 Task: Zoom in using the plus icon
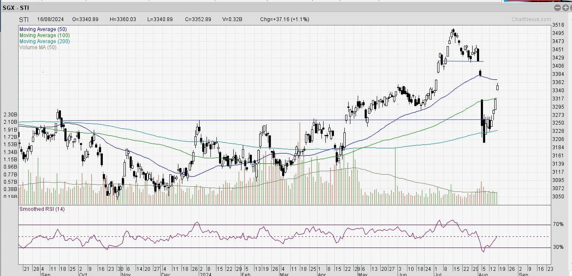[565, 8]
